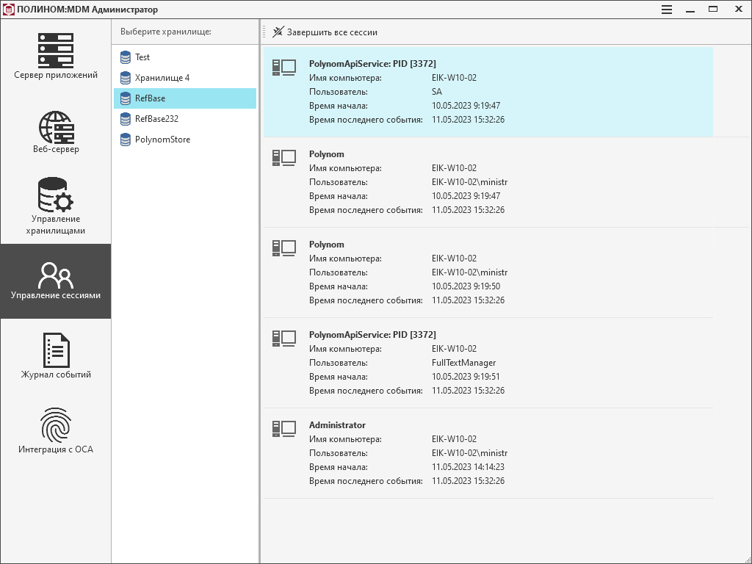Click the computer icon of Administrator session

coord(283,427)
